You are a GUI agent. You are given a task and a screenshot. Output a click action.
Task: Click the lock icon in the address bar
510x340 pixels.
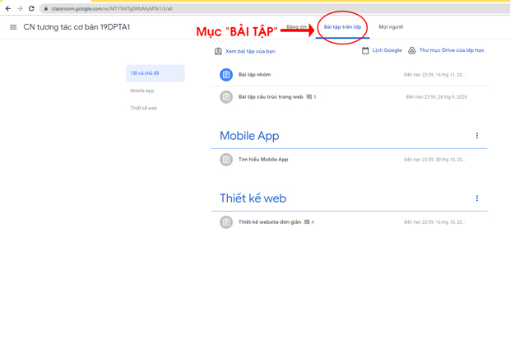(46, 9)
